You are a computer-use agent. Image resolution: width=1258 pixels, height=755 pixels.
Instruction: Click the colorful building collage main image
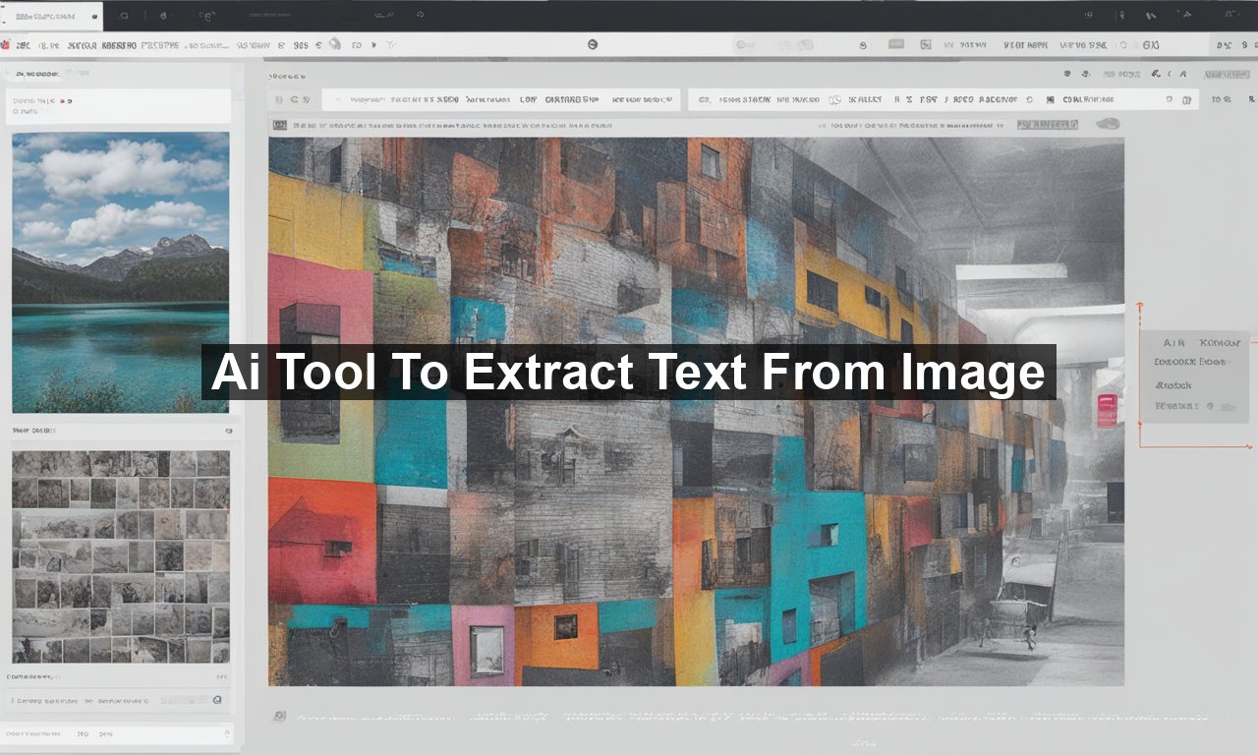pos(696,411)
